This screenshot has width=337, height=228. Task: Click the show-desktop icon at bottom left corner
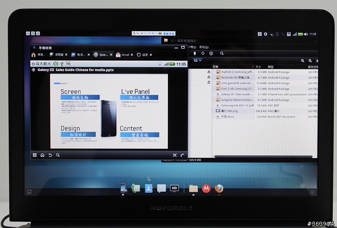(29, 192)
